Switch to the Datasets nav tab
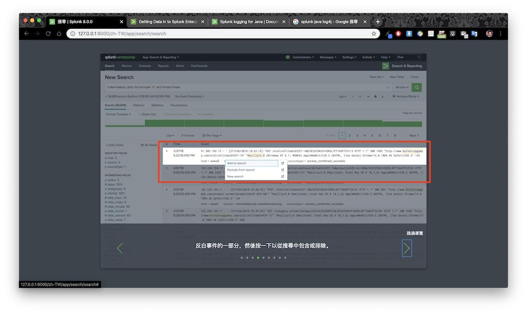This screenshot has height=313, width=527. click(x=145, y=66)
